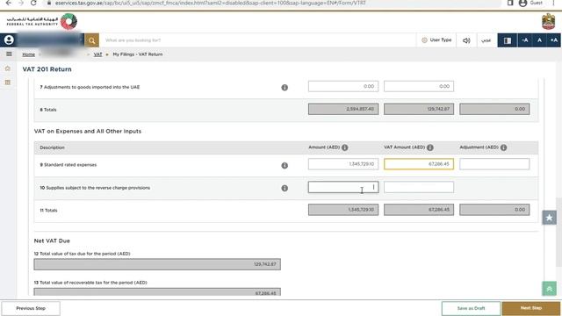The width and height of the screenshot is (562, 316).
Task: Toggle the high contrast view icon
Action: 508,40
